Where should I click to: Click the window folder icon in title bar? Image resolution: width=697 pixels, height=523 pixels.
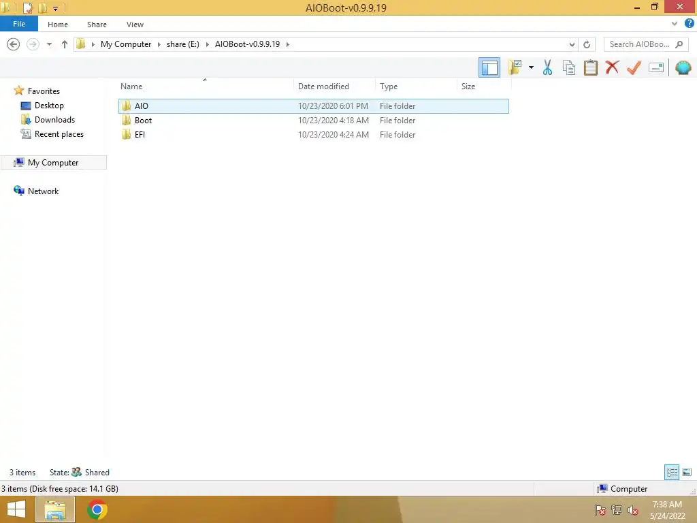coord(6,7)
